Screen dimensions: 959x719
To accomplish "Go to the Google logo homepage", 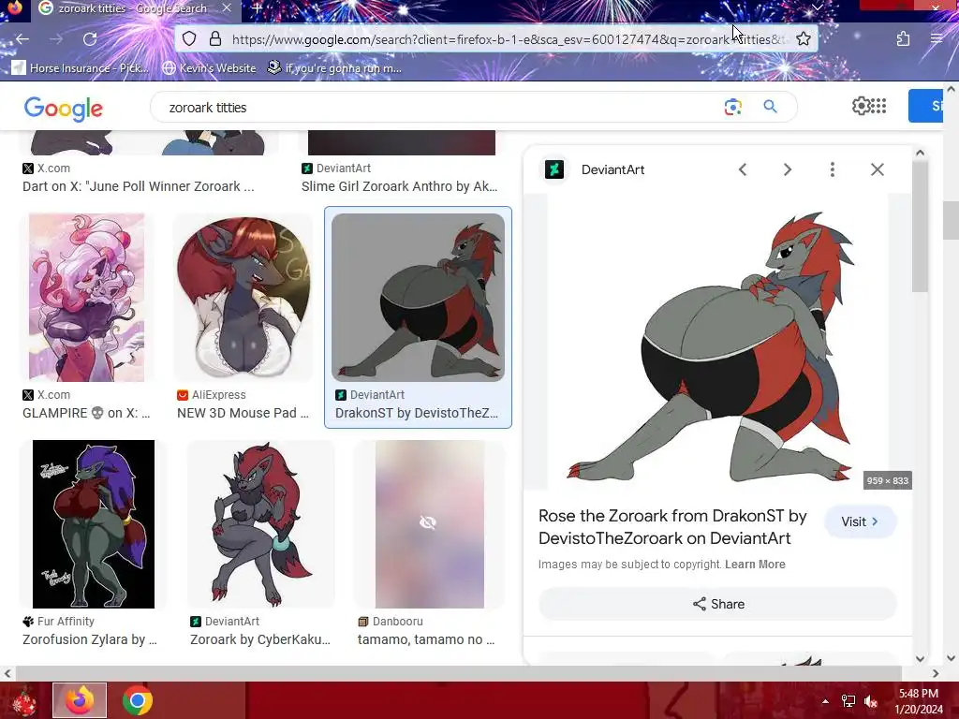I will coord(64,109).
